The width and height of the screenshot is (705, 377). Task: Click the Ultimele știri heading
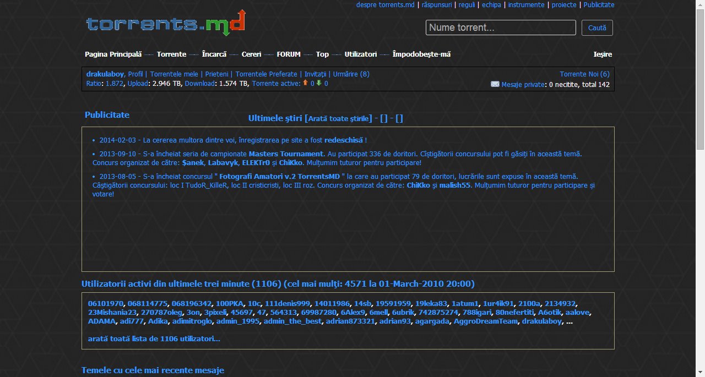pos(275,118)
